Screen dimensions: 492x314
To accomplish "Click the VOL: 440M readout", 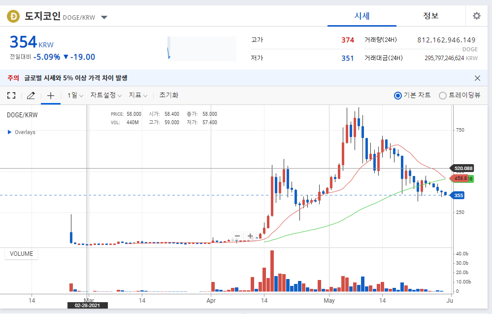I will tap(125, 122).
